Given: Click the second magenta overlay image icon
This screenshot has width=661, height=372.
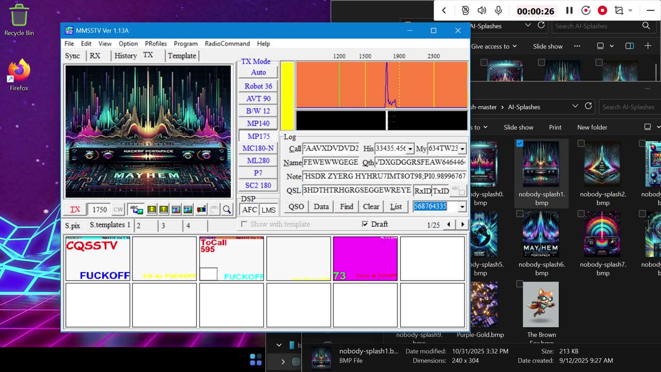Looking at the screenshot, I should [x=188, y=209].
